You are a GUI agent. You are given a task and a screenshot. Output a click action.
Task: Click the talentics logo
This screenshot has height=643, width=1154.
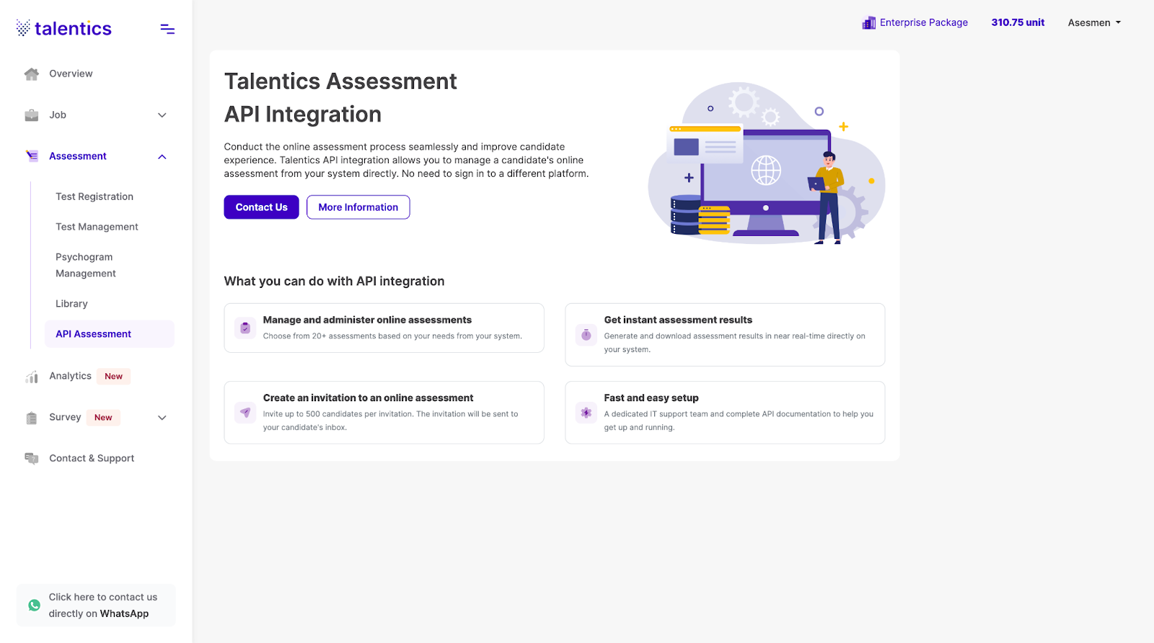tap(64, 28)
